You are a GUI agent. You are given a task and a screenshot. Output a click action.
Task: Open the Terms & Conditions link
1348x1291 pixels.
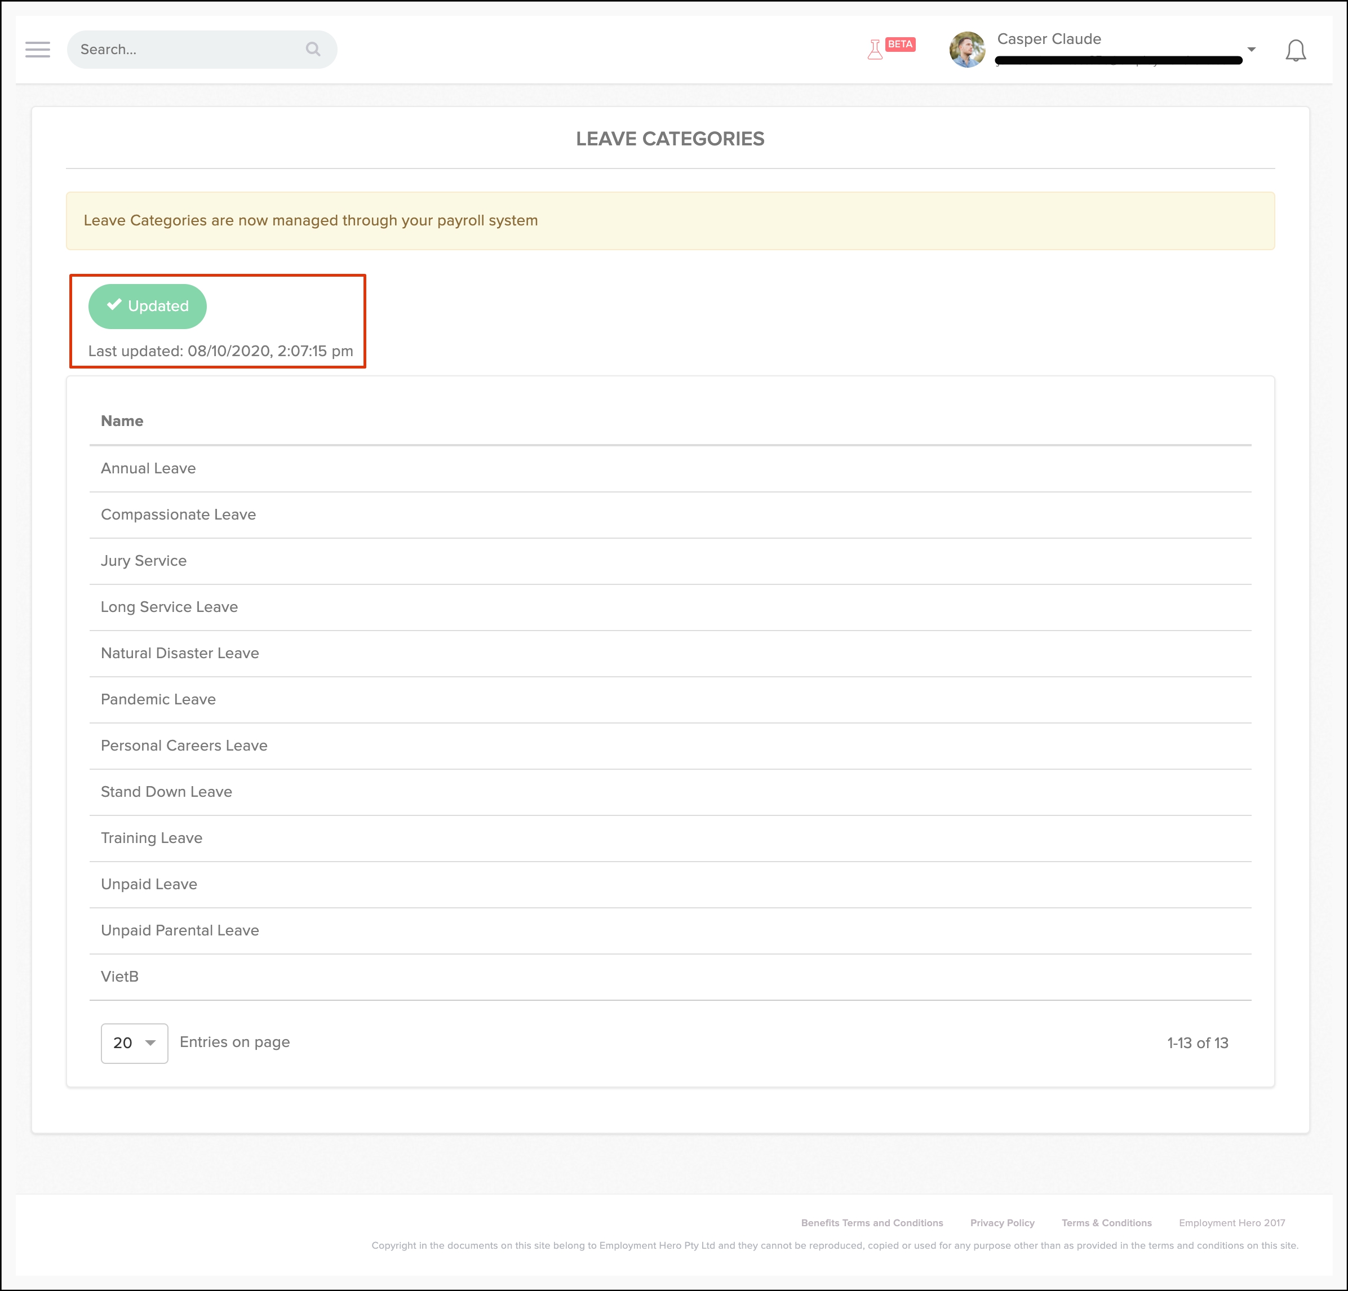[x=1106, y=1223]
